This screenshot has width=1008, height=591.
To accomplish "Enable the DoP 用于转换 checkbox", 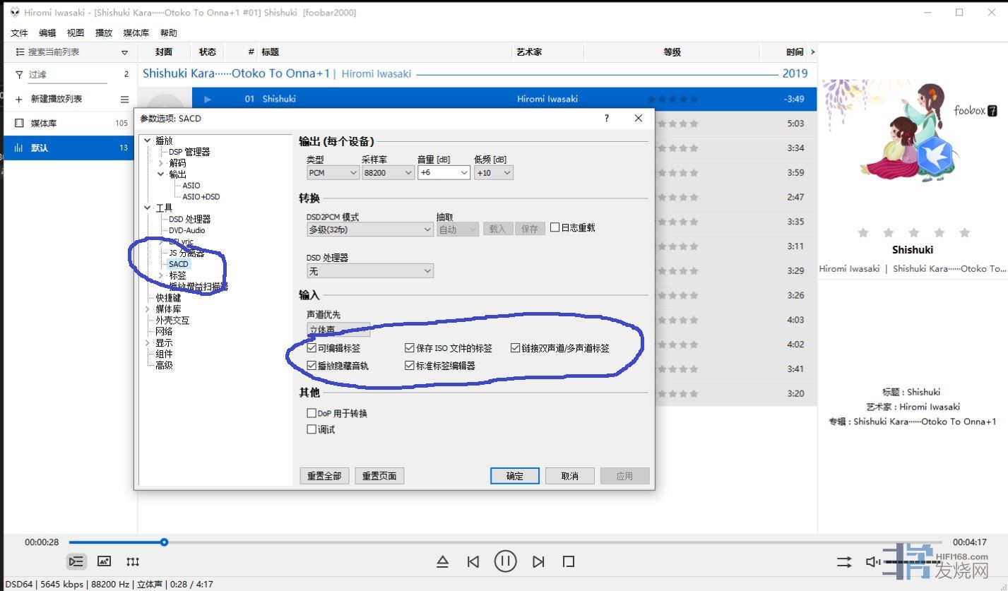I will point(312,413).
